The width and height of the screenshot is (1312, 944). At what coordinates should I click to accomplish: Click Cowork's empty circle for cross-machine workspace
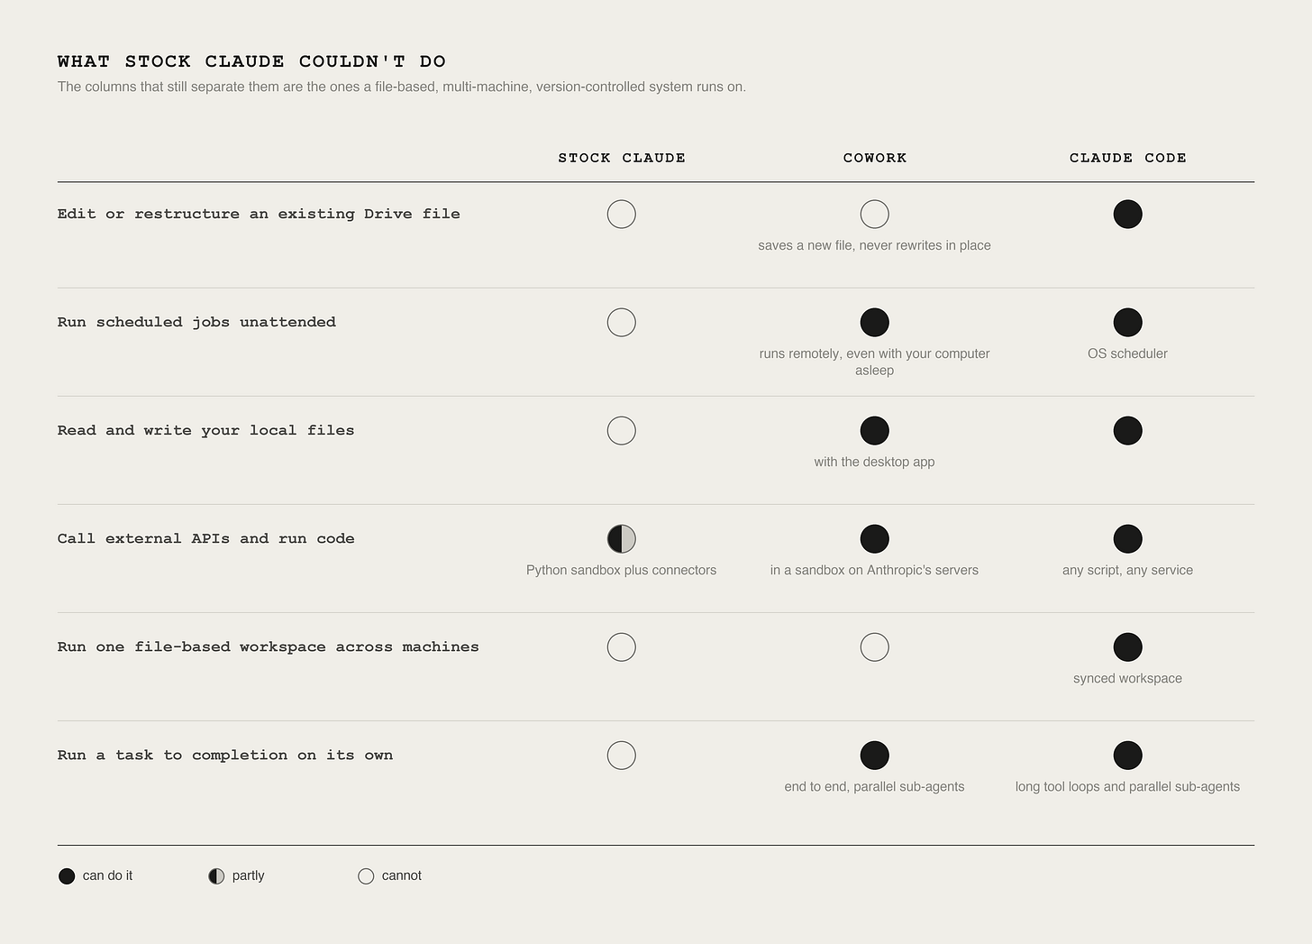click(x=874, y=647)
